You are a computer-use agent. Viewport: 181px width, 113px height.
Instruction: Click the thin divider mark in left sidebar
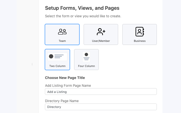point(32,64)
